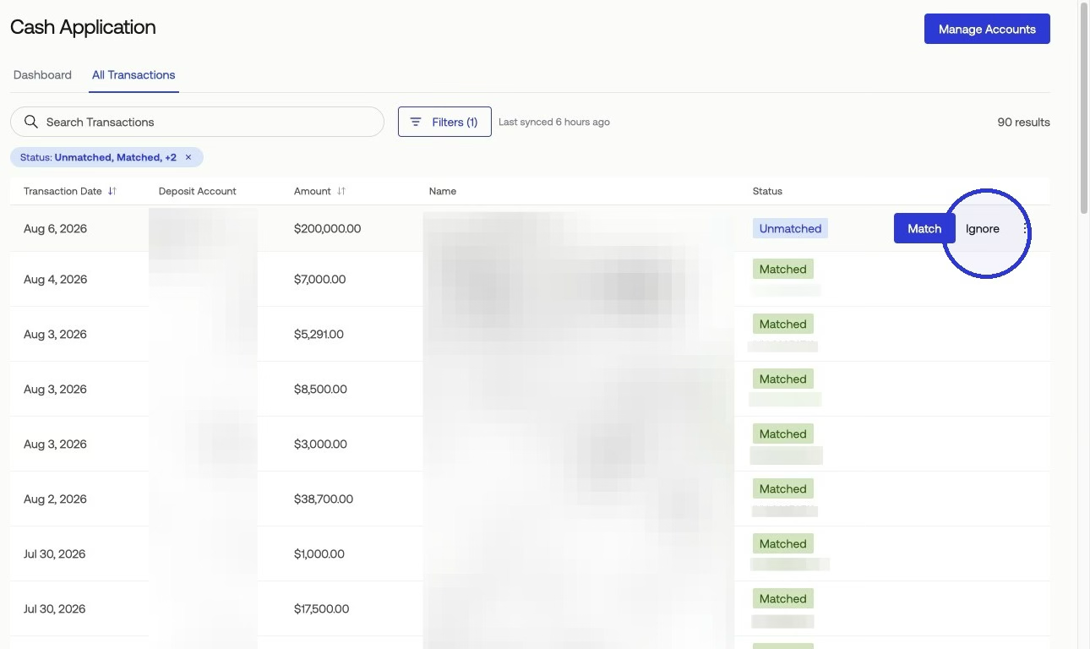Screen dimensions: 1090x649
Task: Click Matched badge on $7,000.00 row
Action: click(x=783, y=269)
